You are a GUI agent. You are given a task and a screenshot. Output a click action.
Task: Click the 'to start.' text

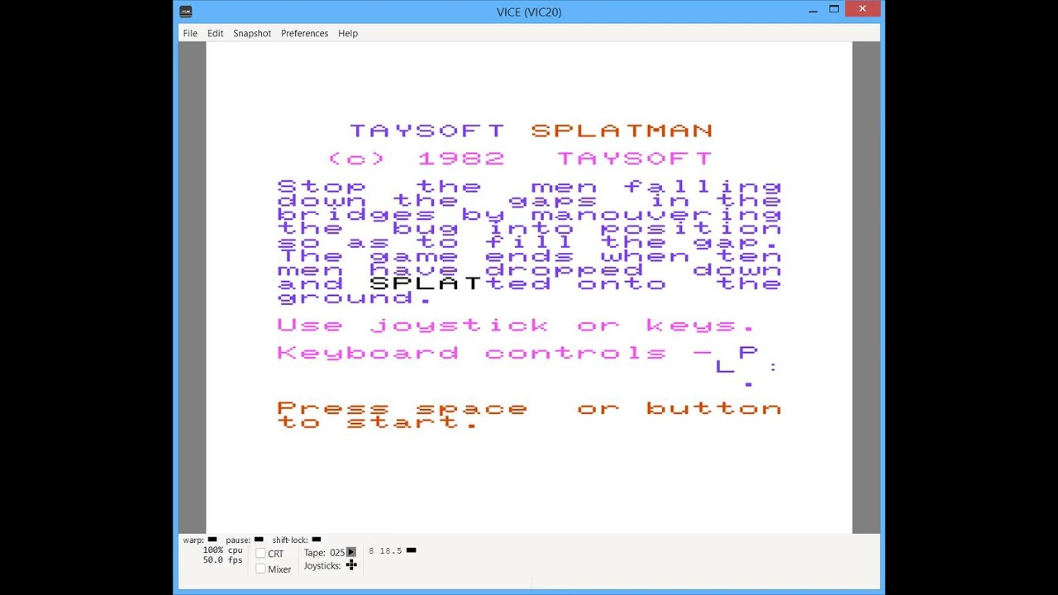[x=378, y=422]
